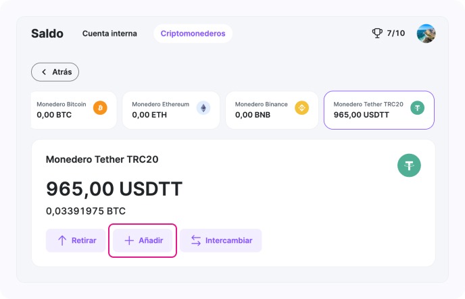Click the Ethereum diamond icon

(x=203, y=108)
